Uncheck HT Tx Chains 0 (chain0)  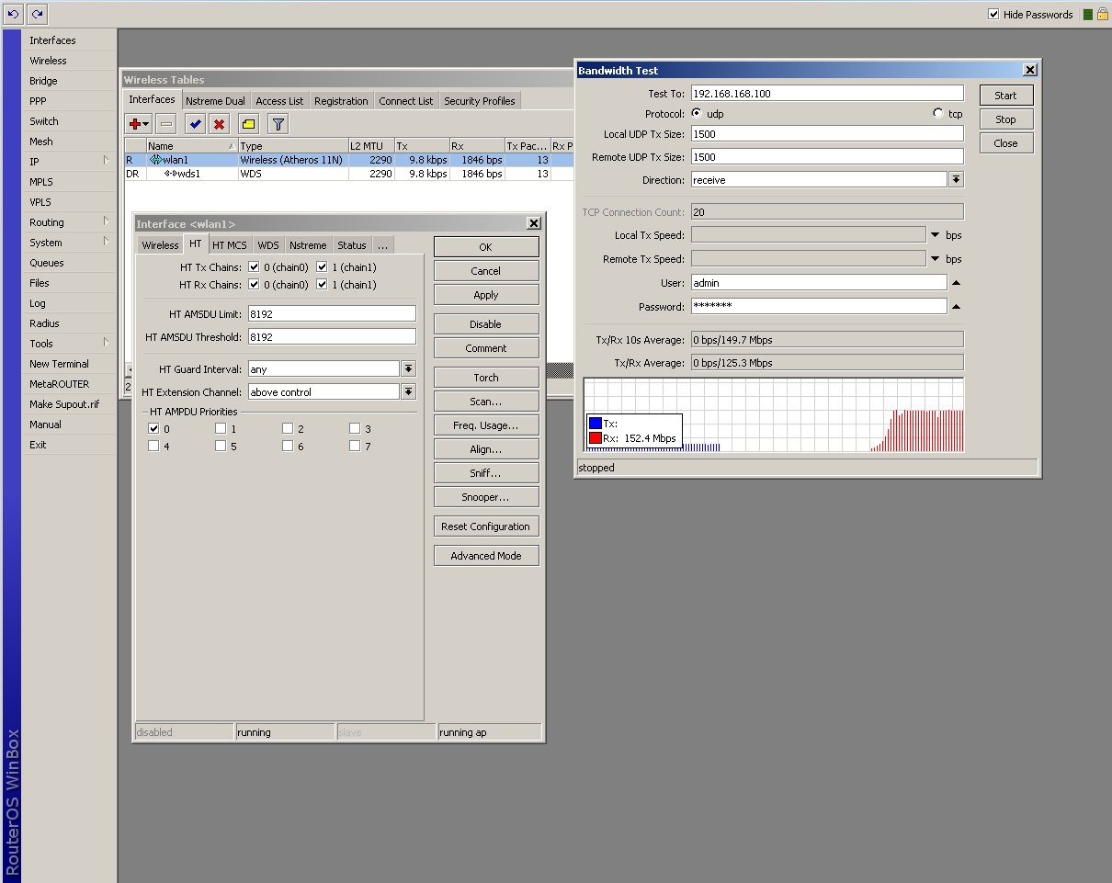255,267
